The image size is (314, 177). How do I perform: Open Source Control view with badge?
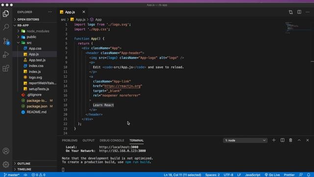[x=6, y=41]
